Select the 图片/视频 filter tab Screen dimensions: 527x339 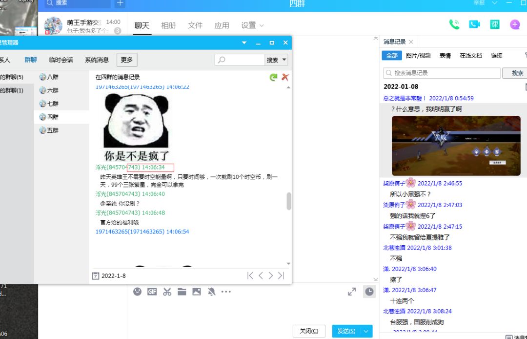click(x=418, y=56)
